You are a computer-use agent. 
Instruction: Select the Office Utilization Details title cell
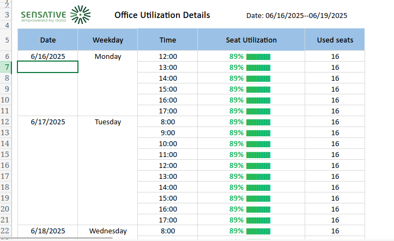[162, 15]
